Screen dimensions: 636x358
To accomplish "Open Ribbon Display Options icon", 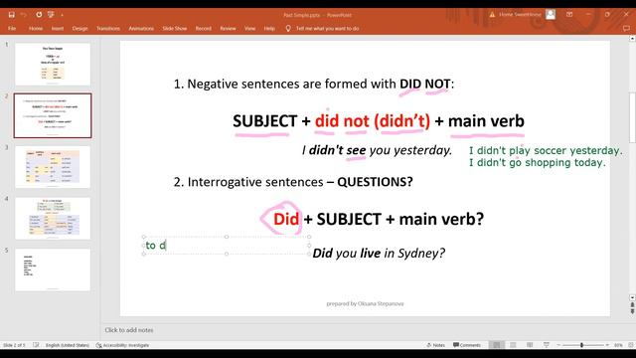I will (x=569, y=15).
